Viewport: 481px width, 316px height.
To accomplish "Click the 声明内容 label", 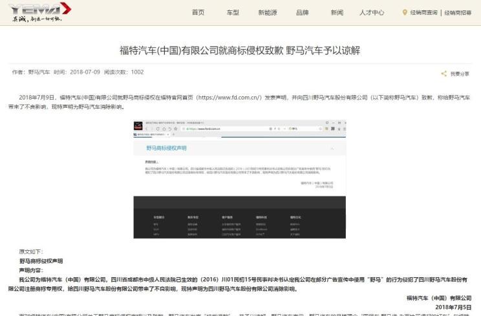I will click(31, 270).
